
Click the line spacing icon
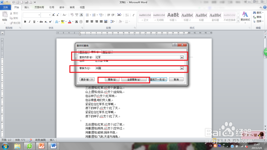[x=112, y=22]
